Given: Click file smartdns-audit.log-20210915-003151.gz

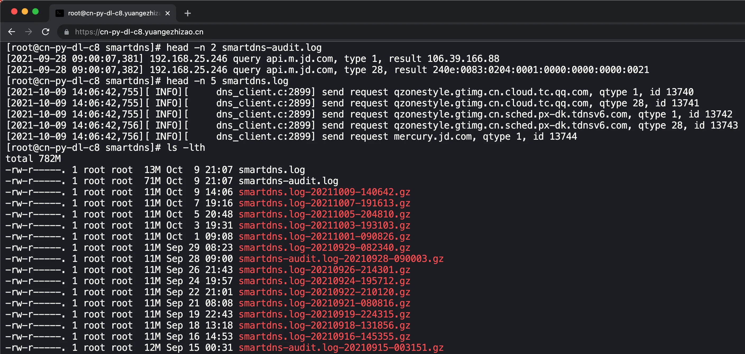Looking at the screenshot, I should pos(341,348).
